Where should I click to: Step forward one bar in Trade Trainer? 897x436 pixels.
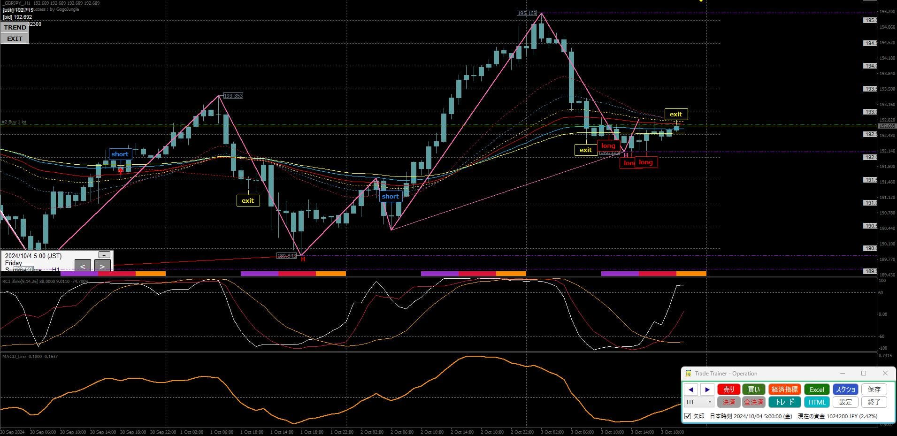tap(707, 390)
